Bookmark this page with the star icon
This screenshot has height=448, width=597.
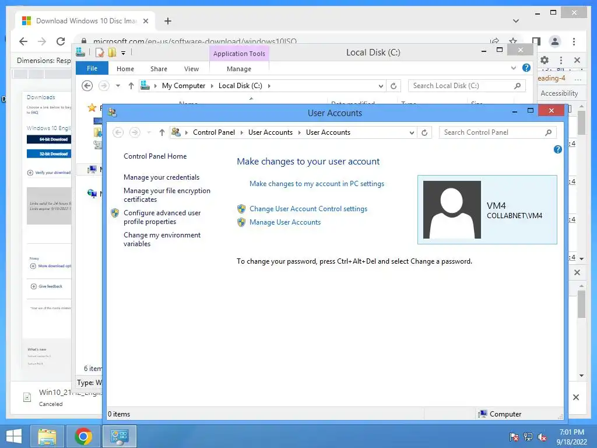[513, 41]
